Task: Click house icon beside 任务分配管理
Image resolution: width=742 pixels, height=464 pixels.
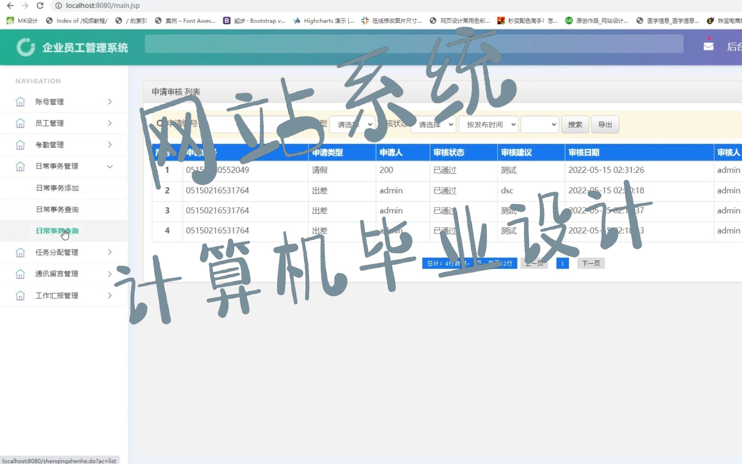Action: (x=20, y=252)
